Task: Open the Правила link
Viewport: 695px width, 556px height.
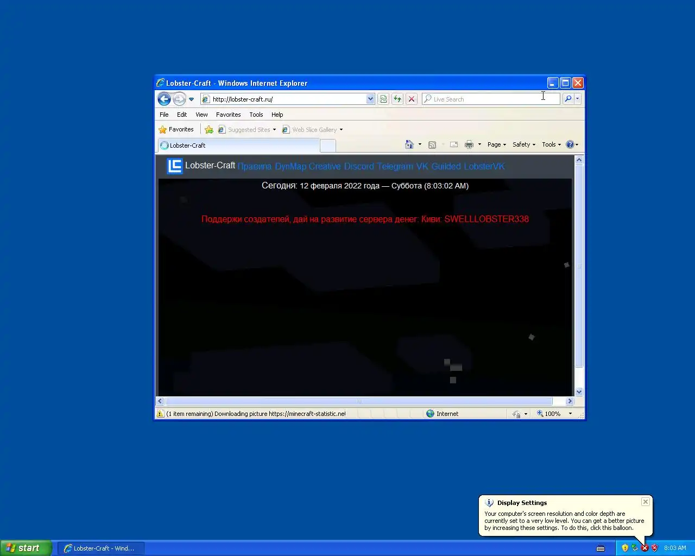Action: [x=255, y=166]
